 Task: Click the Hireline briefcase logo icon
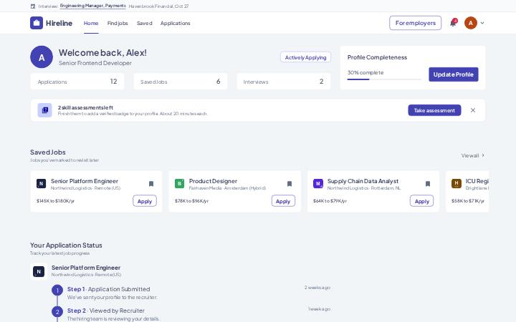(37, 23)
